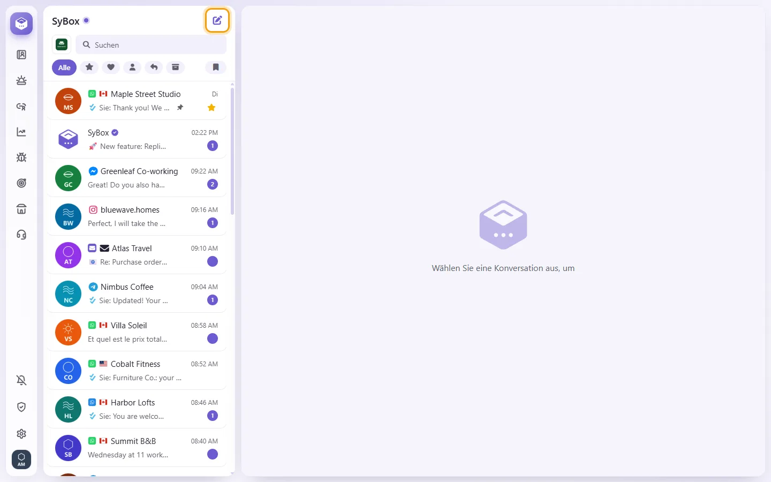Select the Alle filter tab
Screen dimensions: 771x482
tap(64, 67)
